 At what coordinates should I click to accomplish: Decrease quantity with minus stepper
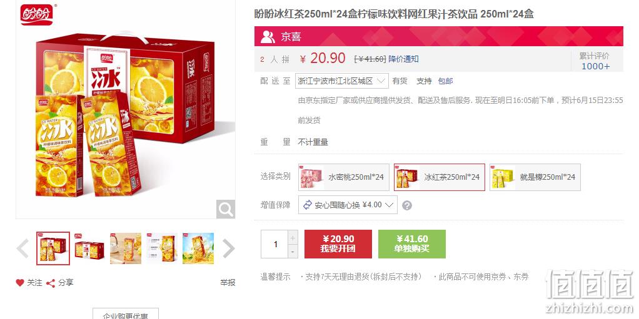pos(293,252)
